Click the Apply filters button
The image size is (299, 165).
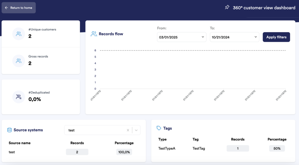pos(276,37)
